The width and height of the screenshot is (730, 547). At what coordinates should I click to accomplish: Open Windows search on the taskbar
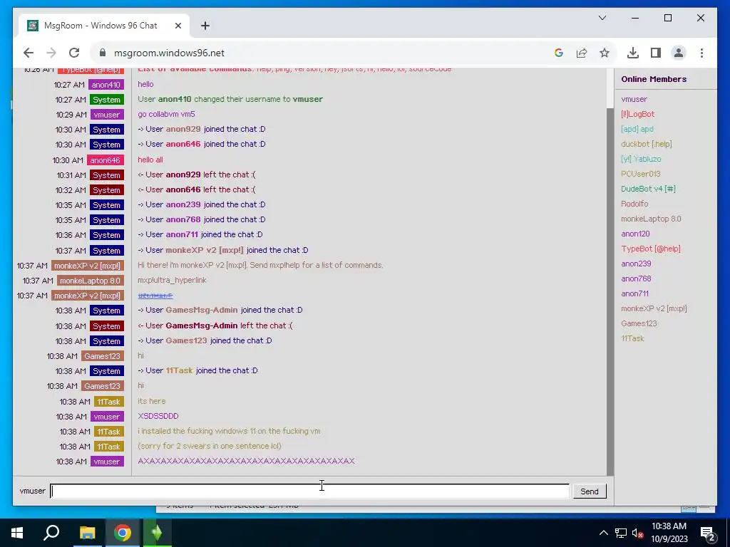51,533
